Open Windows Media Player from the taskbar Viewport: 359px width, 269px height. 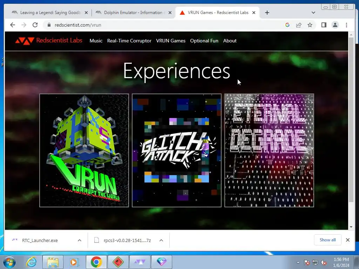[74, 262]
